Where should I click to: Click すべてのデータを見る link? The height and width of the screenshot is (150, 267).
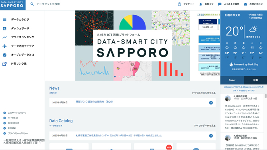click(205, 126)
